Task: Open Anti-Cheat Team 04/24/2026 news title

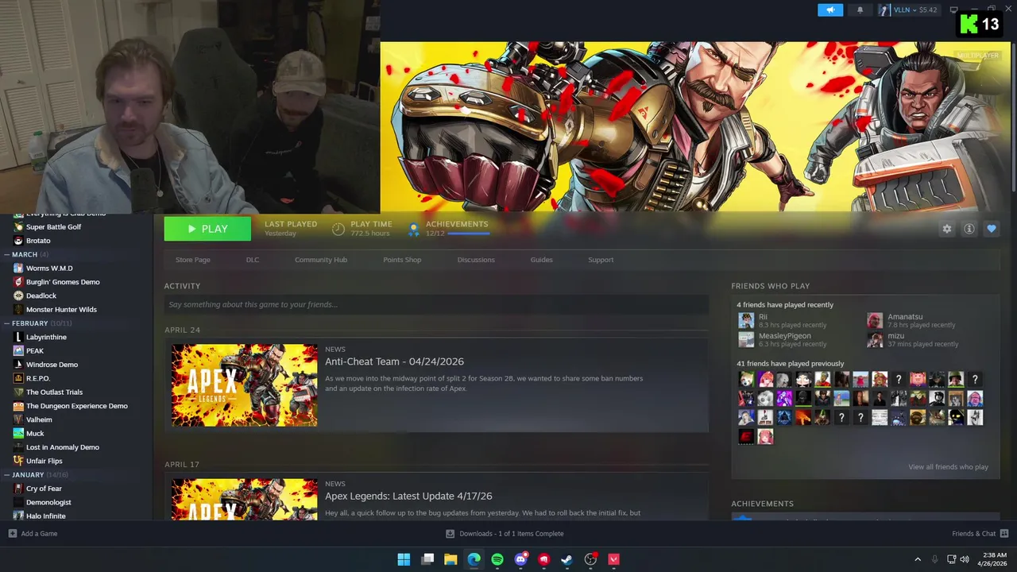Action: [394, 361]
